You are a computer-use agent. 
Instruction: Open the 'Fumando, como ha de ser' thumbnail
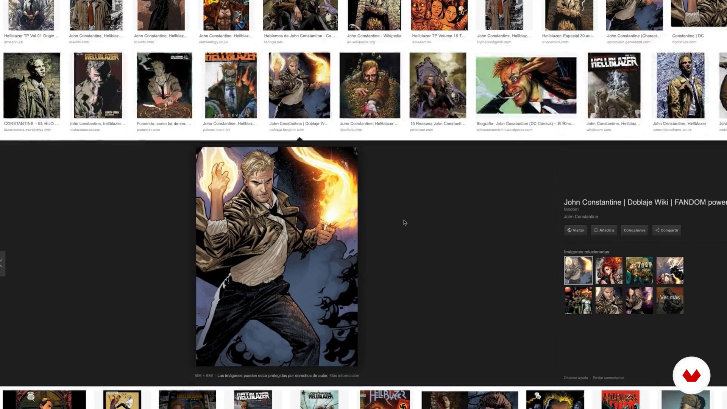pos(164,86)
